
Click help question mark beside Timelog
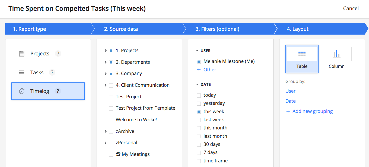(58, 91)
